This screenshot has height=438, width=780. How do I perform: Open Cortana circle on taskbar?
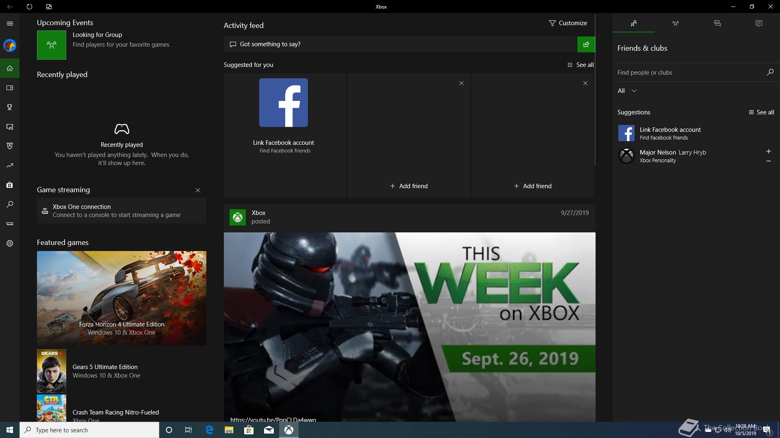click(x=169, y=430)
